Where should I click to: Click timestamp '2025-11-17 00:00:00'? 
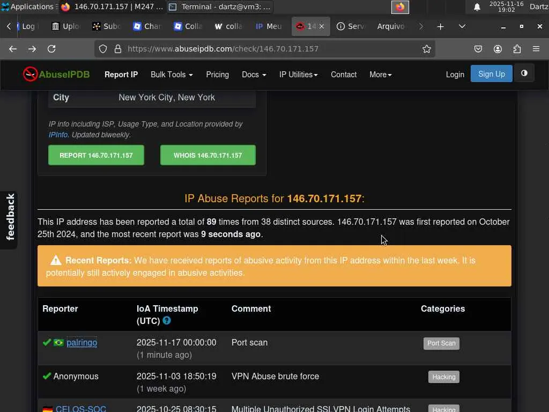(x=176, y=343)
